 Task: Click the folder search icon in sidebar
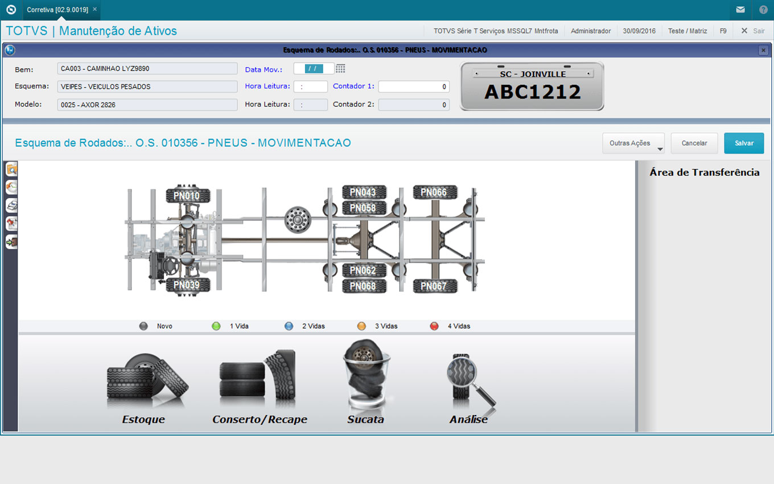tap(11, 169)
